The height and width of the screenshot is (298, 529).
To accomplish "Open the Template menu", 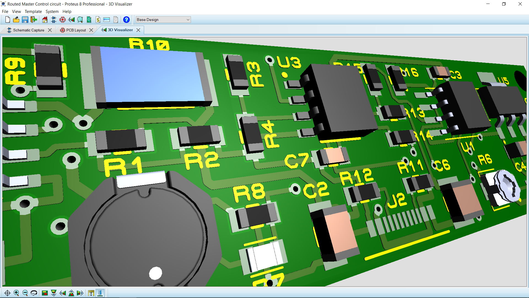I will 33,12.
